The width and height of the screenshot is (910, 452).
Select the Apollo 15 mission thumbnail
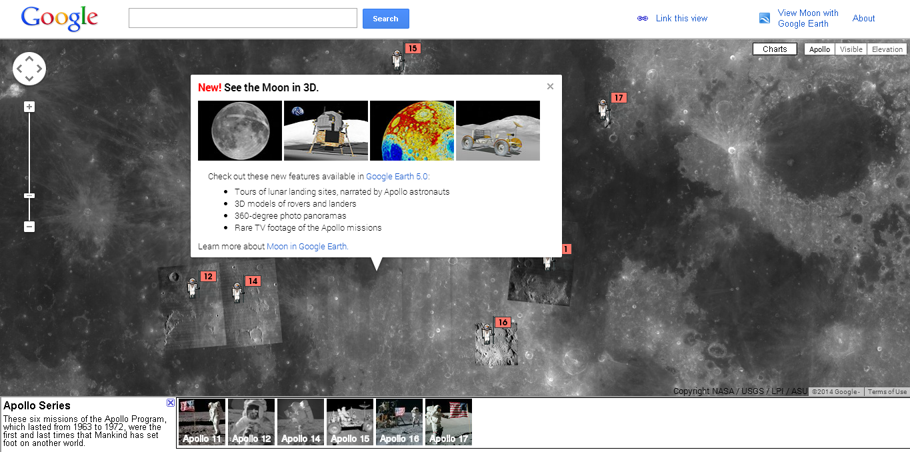pos(350,422)
